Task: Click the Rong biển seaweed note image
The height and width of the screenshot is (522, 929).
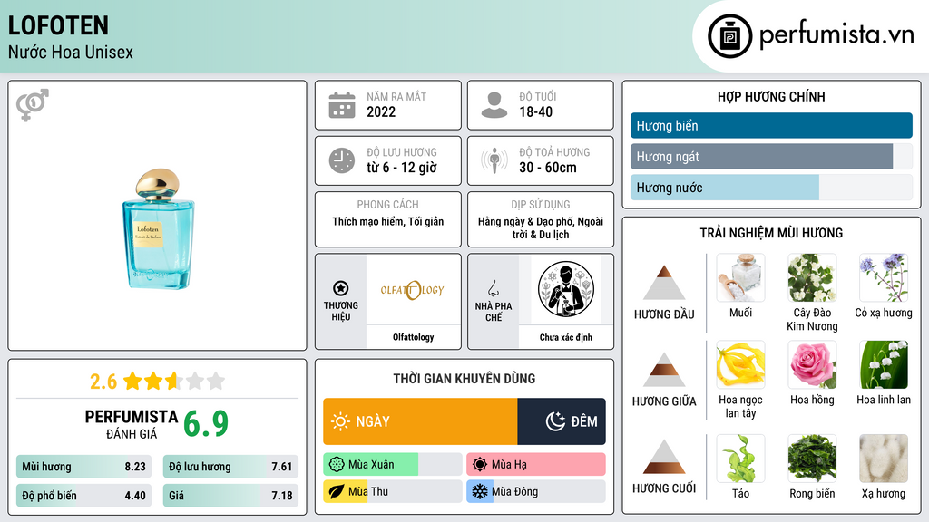Action: (812, 459)
